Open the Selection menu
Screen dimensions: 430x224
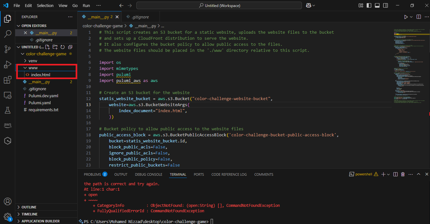(45, 6)
